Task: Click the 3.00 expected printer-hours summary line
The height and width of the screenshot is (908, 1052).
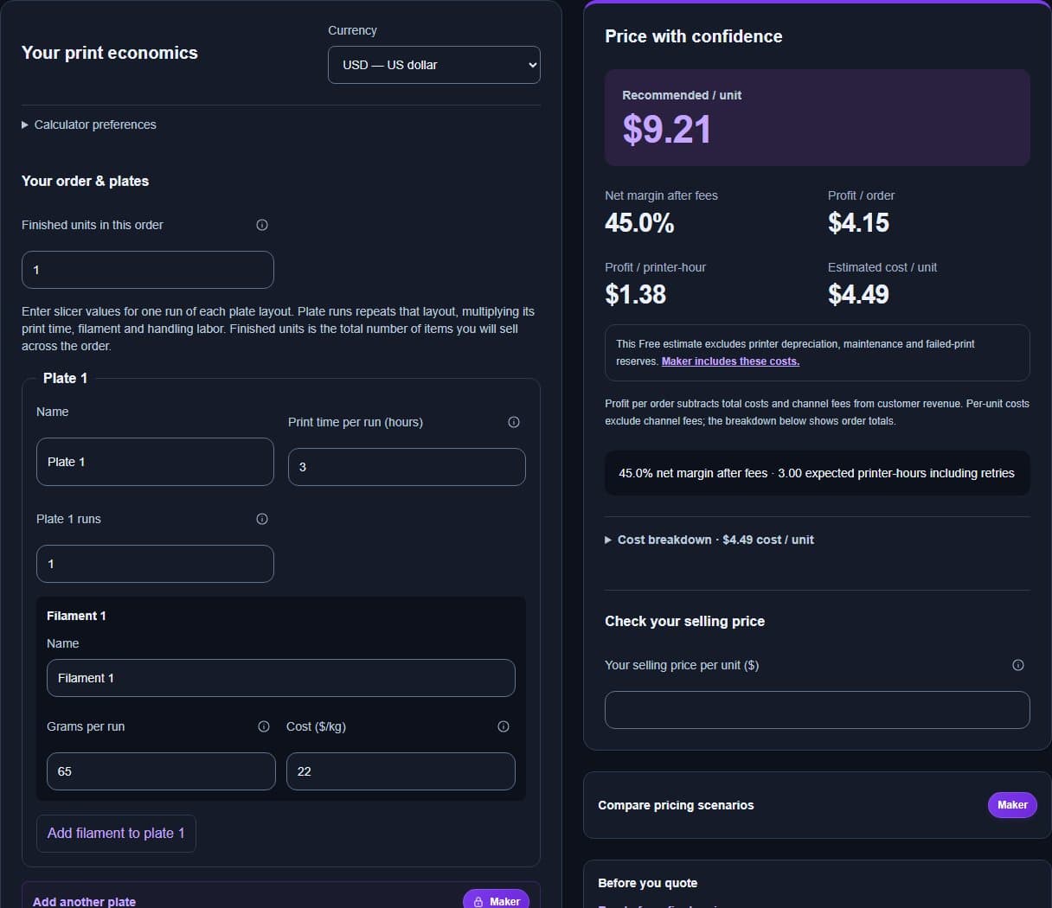Action: [817, 473]
